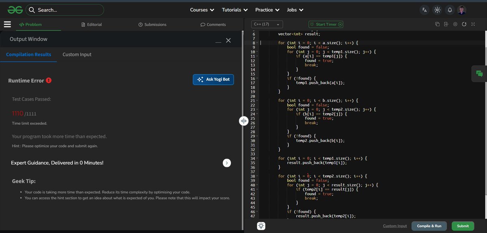
Task: Click the Compile & Run button
Action: [429, 226]
